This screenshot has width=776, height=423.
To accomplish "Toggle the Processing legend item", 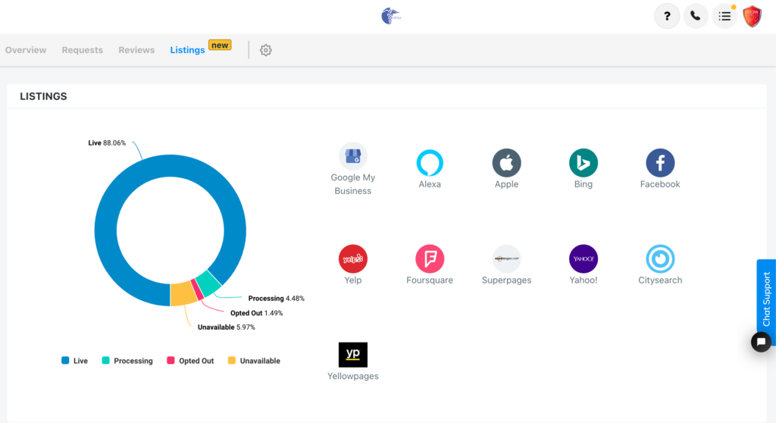I will [127, 361].
